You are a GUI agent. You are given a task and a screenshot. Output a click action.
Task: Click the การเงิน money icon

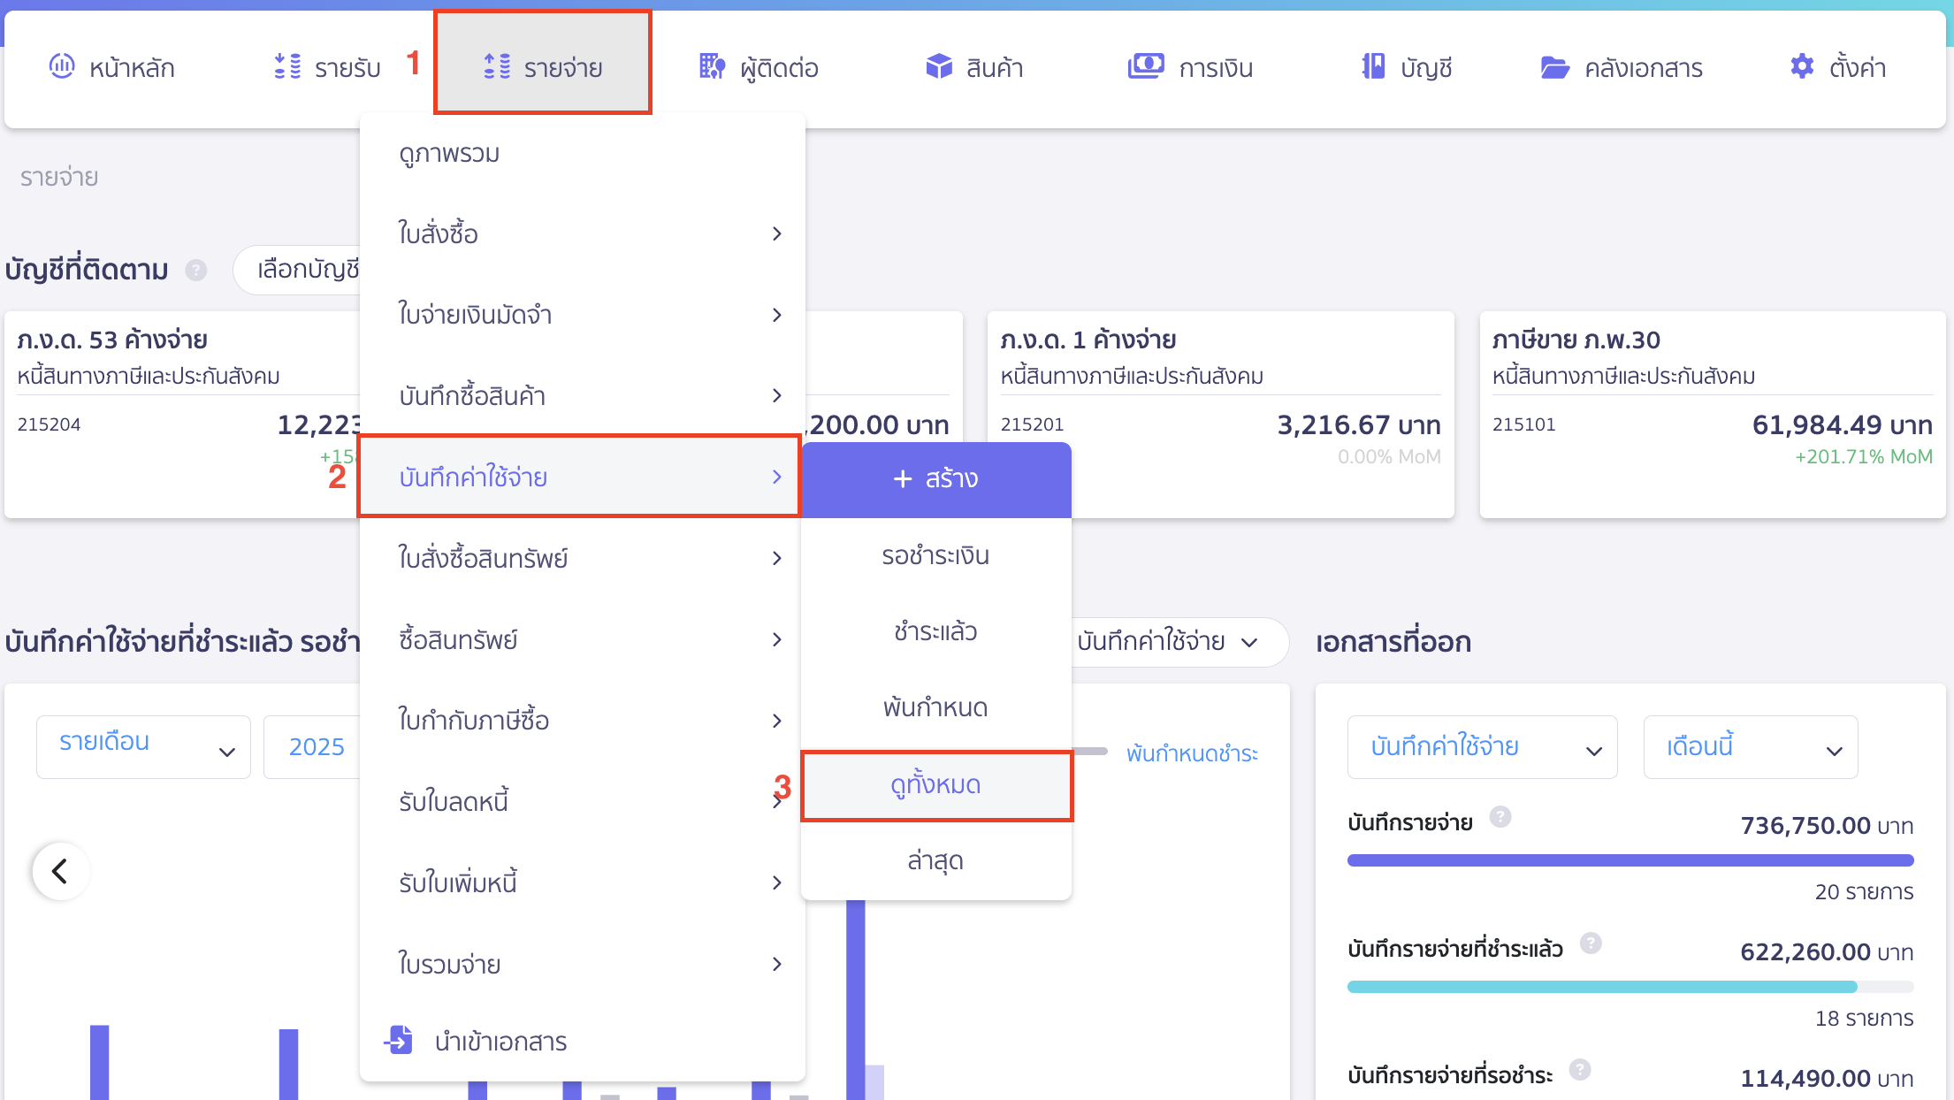pos(1146,66)
